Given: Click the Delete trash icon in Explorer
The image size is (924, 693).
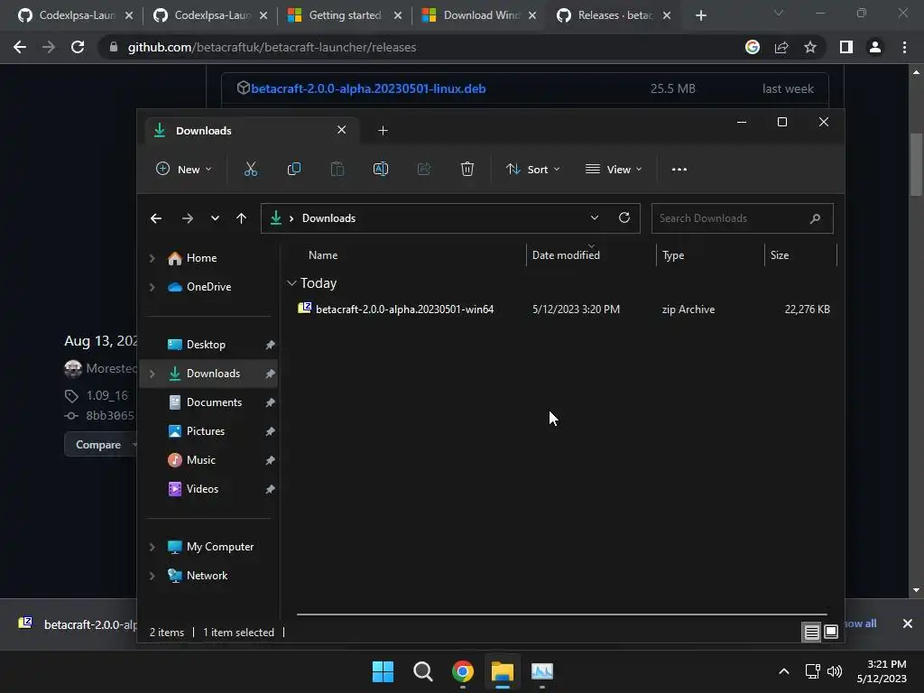Looking at the screenshot, I should pyautogui.click(x=467, y=169).
